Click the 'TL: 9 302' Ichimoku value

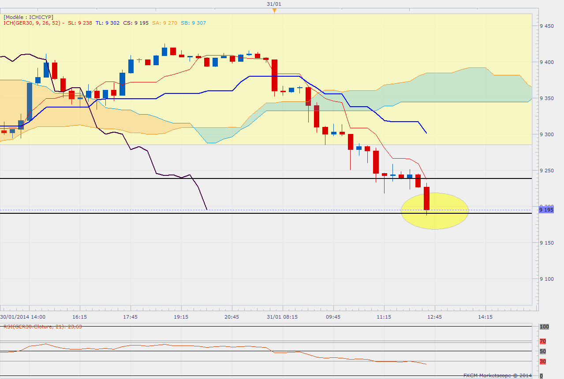point(107,23)
